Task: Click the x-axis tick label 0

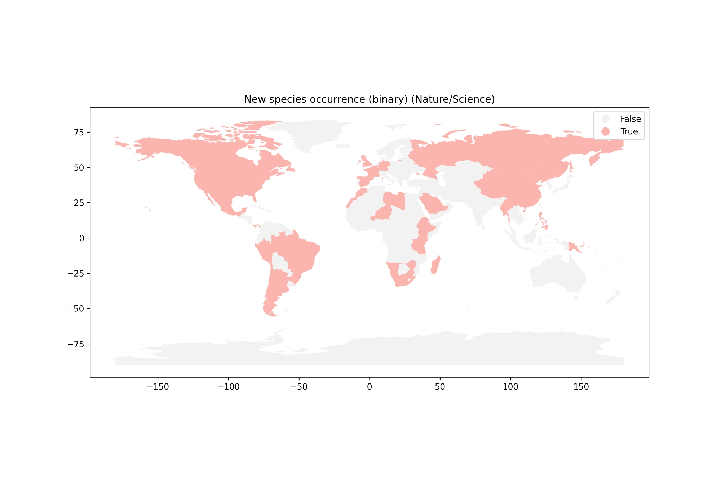Action: tap(369, 387)
